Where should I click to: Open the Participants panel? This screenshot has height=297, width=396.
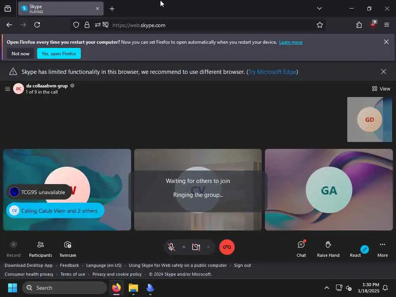(x=40, y=249)
